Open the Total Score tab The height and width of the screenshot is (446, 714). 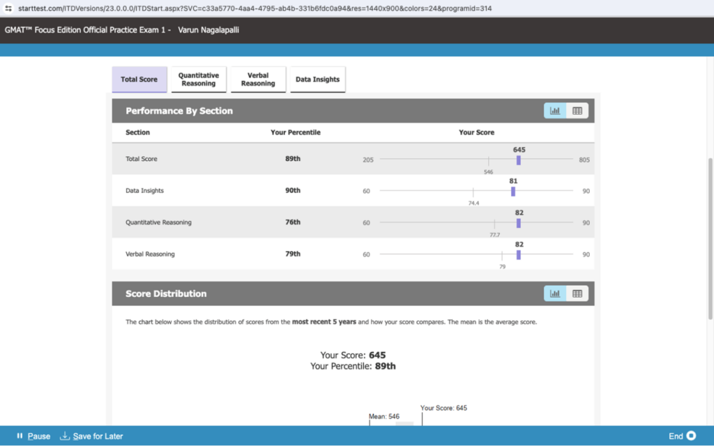(x=139, y=79)
